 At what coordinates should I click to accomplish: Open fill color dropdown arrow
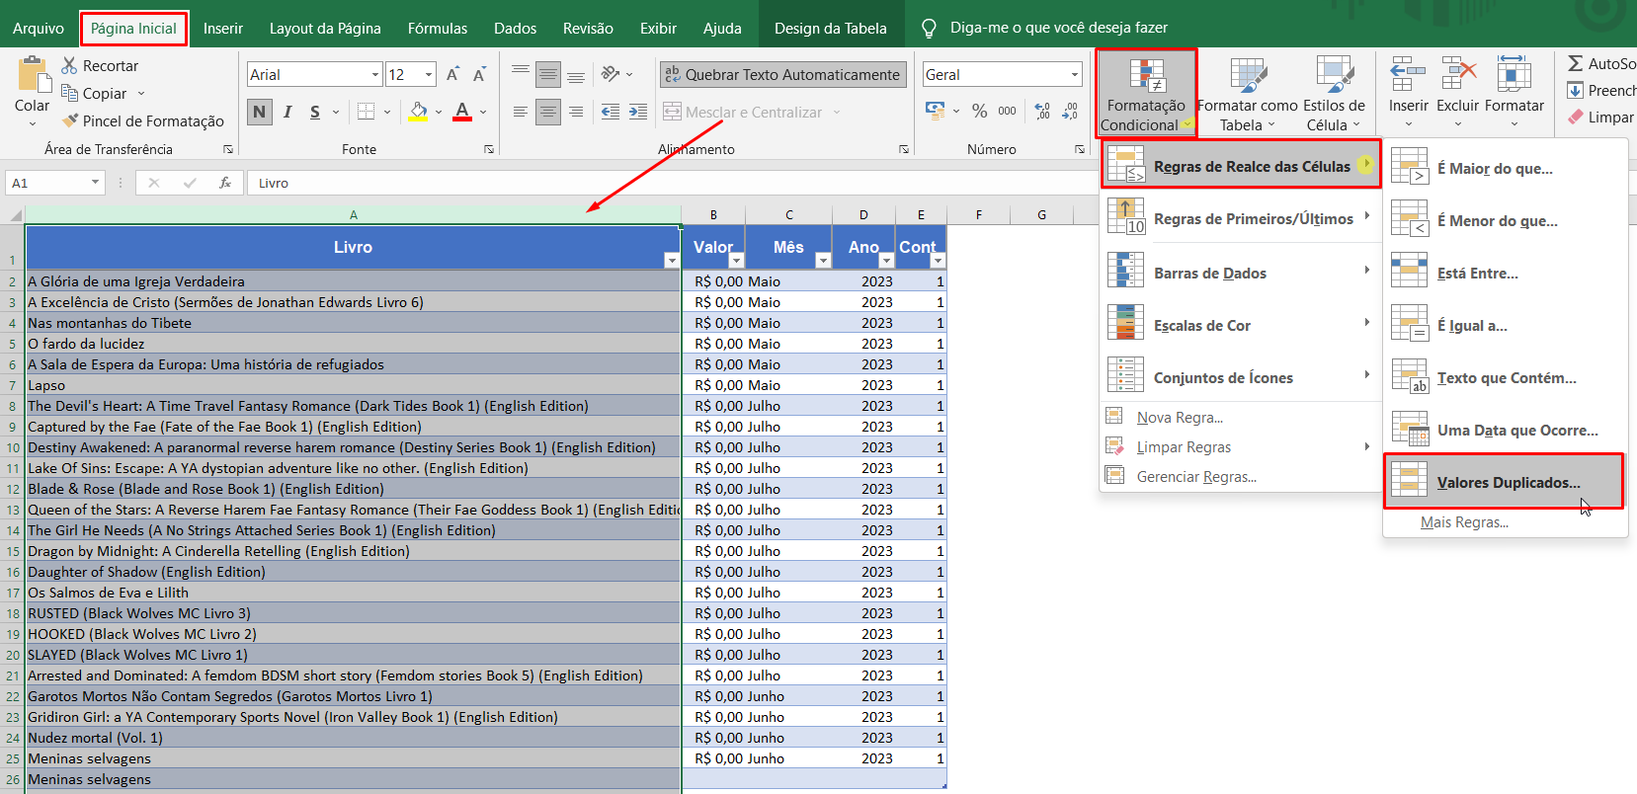tap(438, 112)
